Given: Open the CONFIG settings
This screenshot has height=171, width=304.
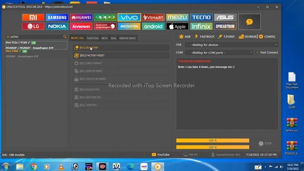Looking at the screenshot, I should point(267,37).
